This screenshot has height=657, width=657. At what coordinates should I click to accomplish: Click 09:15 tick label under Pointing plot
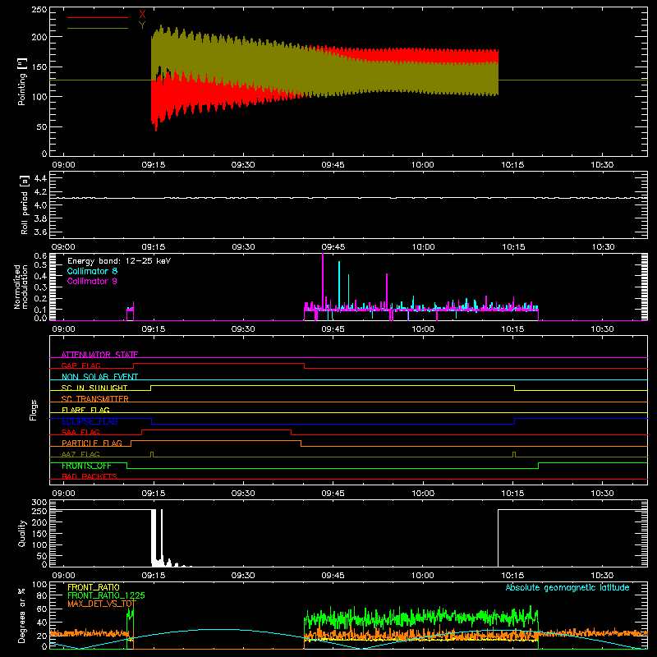tap(153, 165)
